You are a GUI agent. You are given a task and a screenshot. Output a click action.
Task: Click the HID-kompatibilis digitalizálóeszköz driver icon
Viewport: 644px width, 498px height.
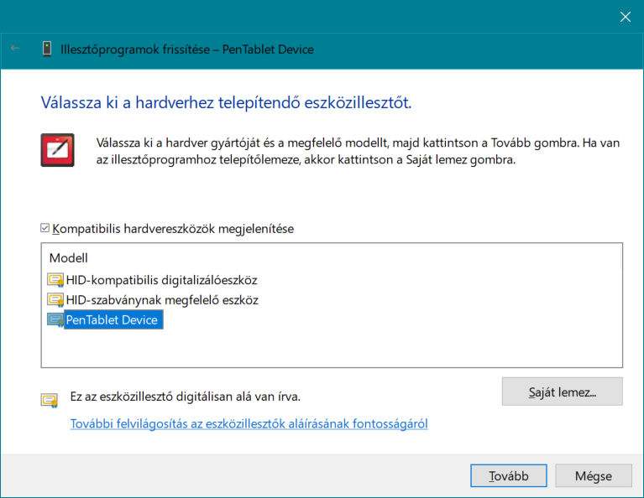tap(55, 280)
